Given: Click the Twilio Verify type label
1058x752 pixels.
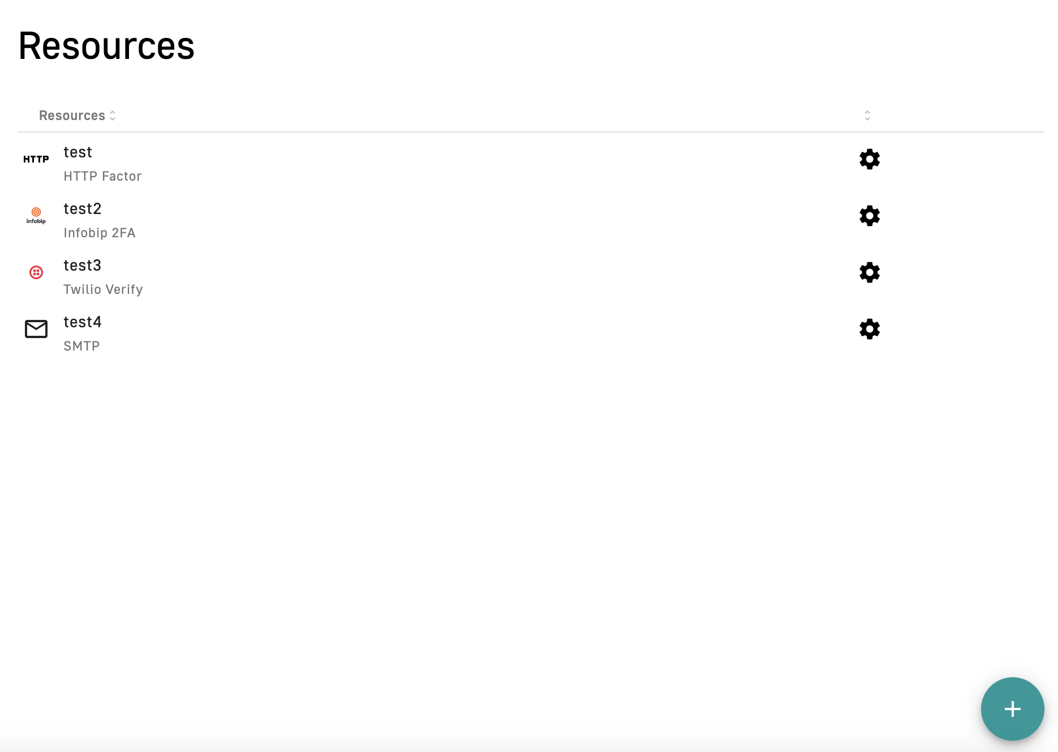Looking at the screenshot, I should point(103,289).
